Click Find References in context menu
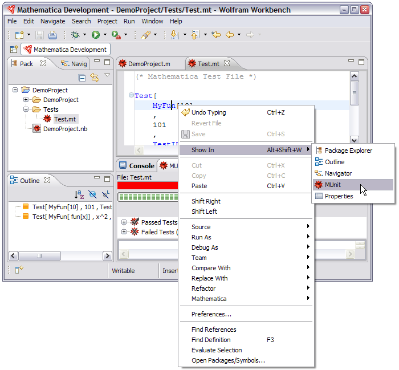This screenshot has height=370, width=399. click(246, 330)
